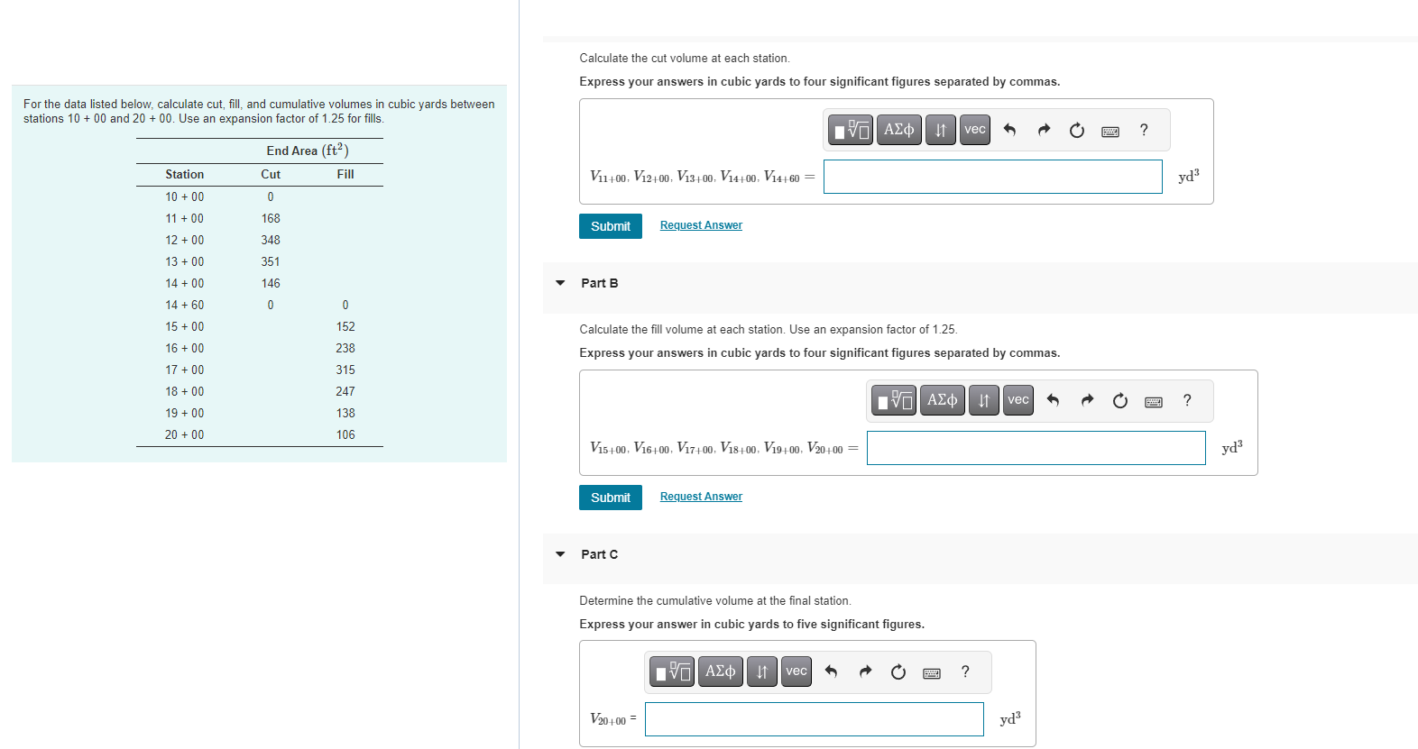The image size is (1418, 749).
Task: Click fill value 315 at station 17 + 00
Action: 345,370
